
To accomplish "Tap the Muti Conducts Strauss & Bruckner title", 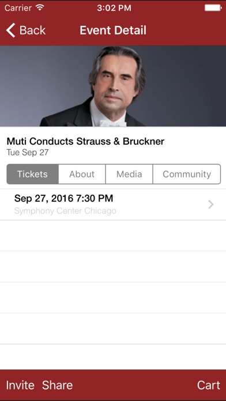I will coord(85,141).
